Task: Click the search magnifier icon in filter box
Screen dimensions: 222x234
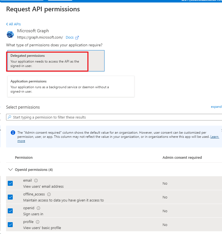Action: (10, 117)
